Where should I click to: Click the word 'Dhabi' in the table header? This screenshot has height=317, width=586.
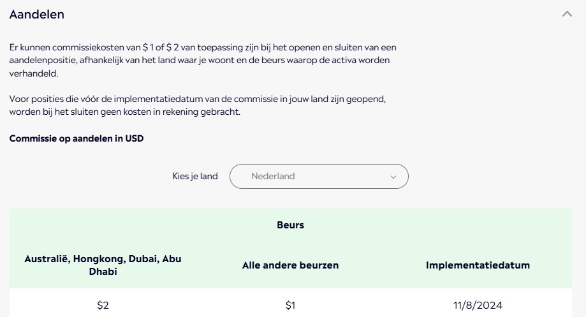[103, 272]
